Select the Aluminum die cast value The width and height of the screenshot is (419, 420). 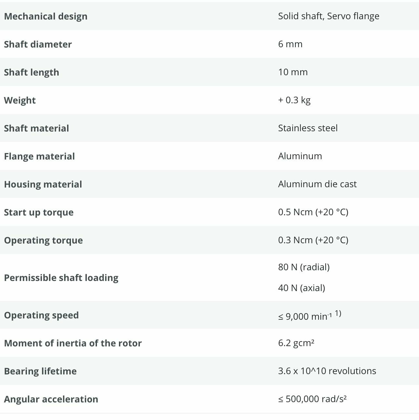pyautogui.click(x=317, y=184)
